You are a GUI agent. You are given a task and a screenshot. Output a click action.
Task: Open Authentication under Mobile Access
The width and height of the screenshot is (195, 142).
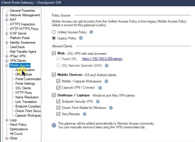[x=25, y=70]
